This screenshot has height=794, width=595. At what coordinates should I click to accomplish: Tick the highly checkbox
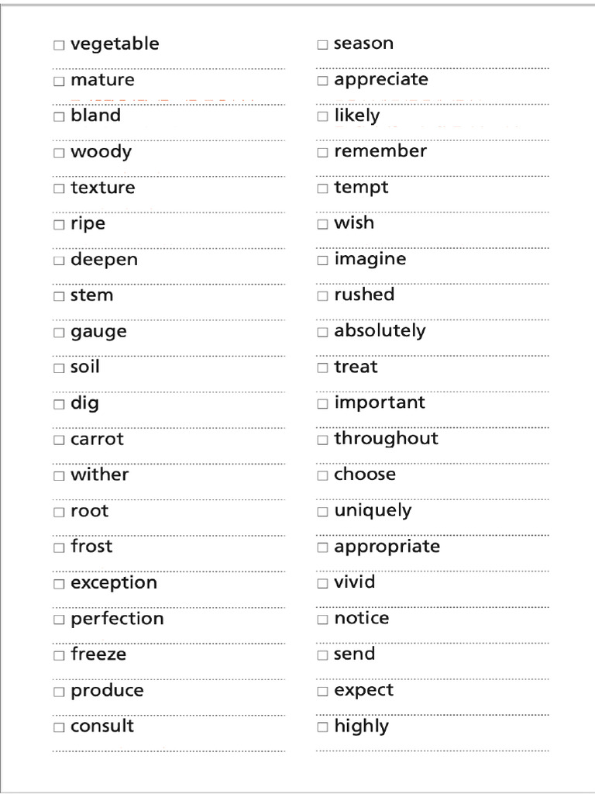(x=322, y=727)
